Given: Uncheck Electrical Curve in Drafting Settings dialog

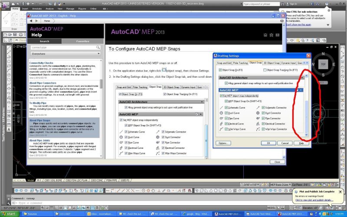Looking at the screenshot, I should pyautogui.click(x=226, y=124).
